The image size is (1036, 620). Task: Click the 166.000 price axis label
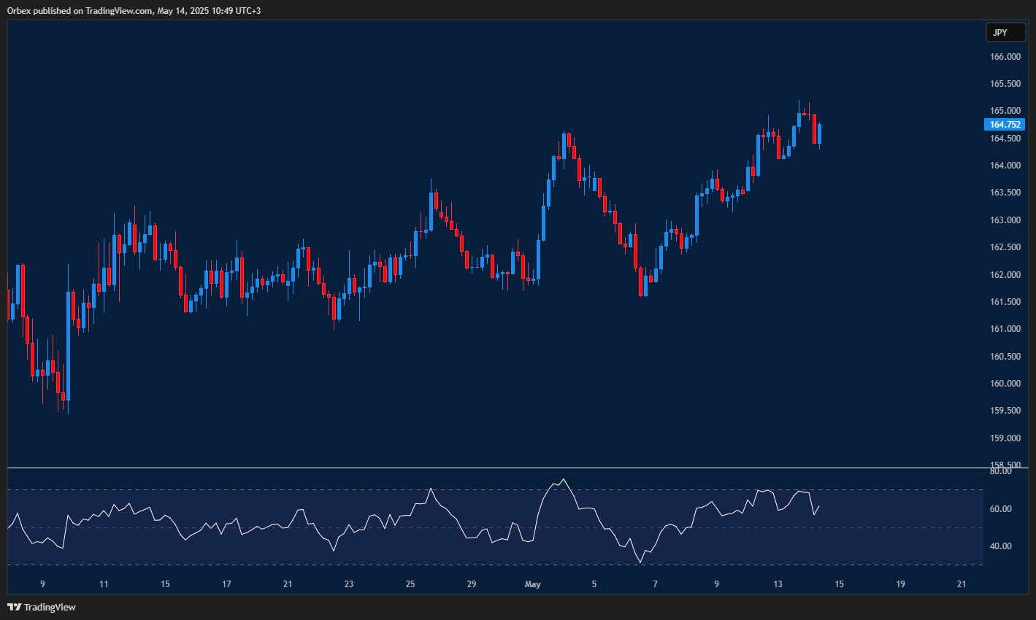[1005, 56]
